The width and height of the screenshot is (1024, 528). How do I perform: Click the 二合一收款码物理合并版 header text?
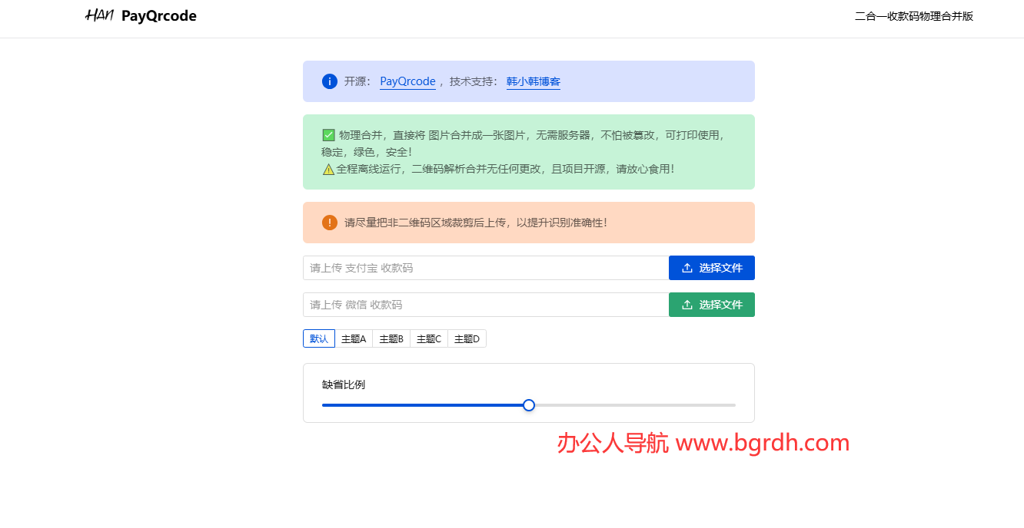913,15
